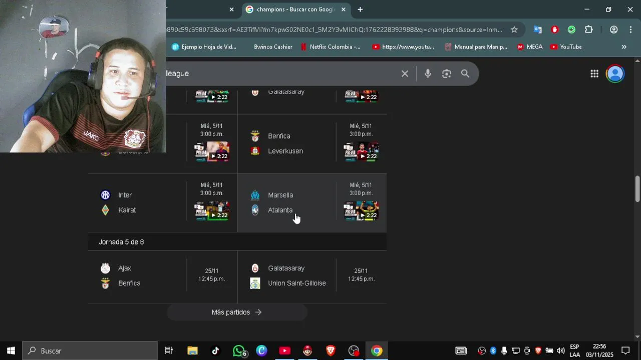The height and width of the screenshot is (360, 641).
Task: Play the Inter vs Kairat preview video
Action: click(212, 210)
